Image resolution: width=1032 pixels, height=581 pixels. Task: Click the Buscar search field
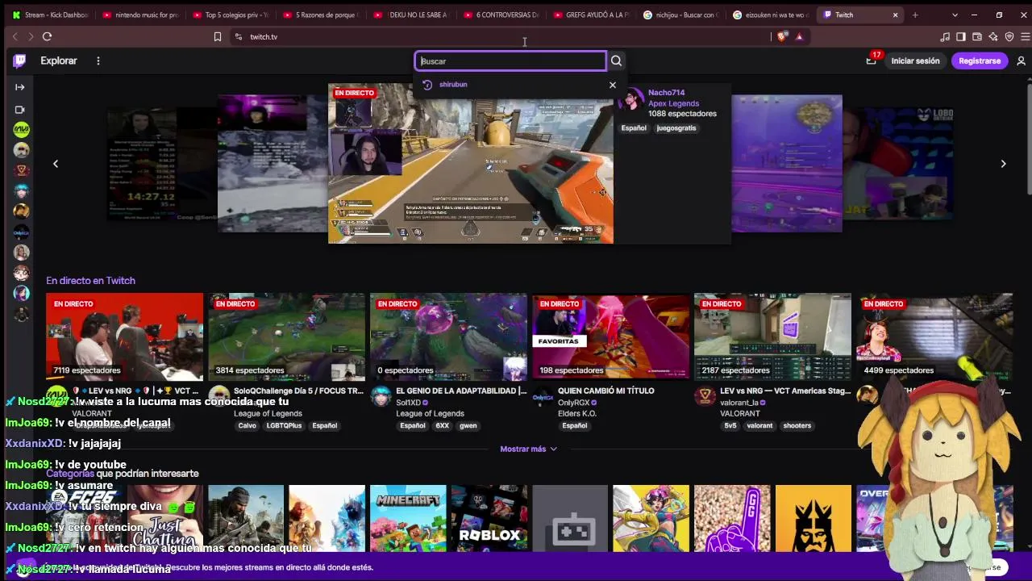tap(511, 61)
